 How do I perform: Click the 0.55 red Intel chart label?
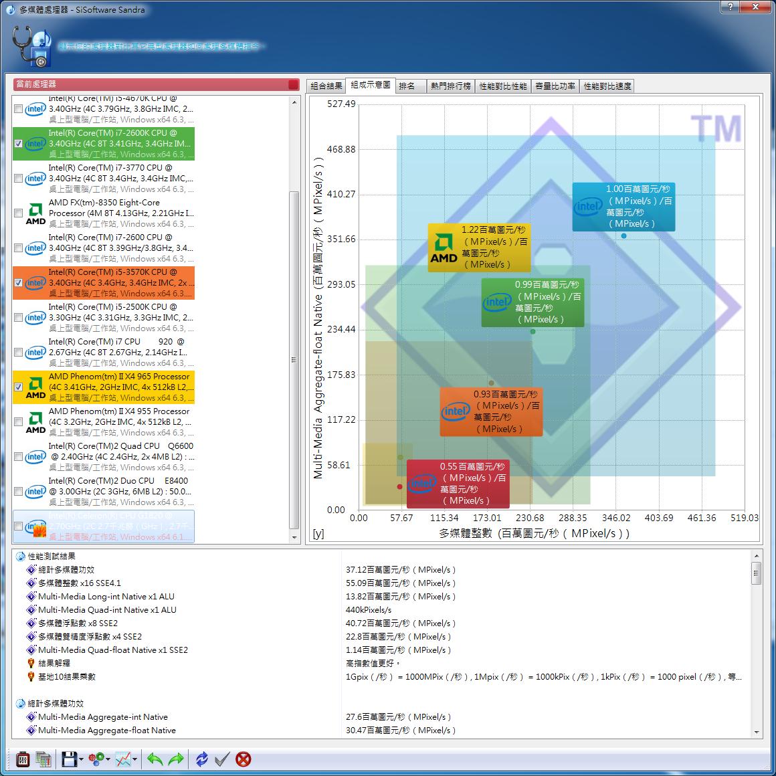pos(458,484)
